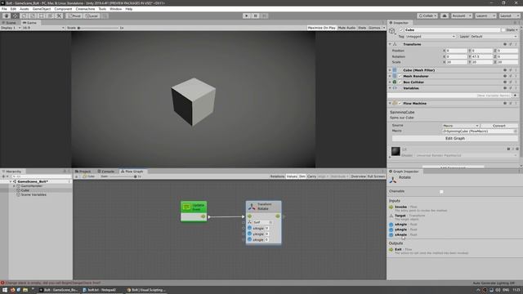
Task: Click the material preview sphere thumbnail
Action: pos(396,151)
